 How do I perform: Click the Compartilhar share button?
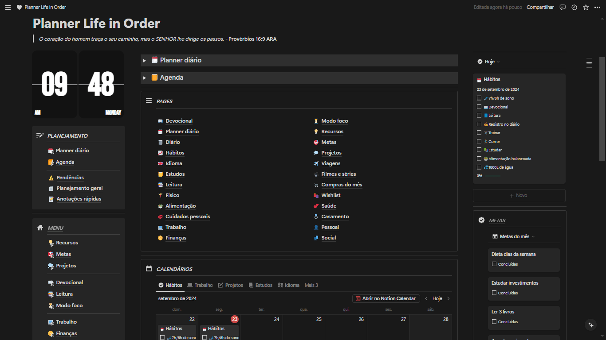tap(540, 8)
